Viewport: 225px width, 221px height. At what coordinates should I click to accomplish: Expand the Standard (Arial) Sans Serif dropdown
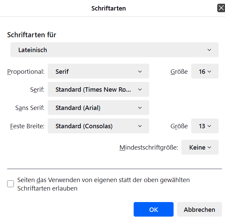[x=98, y=108]
